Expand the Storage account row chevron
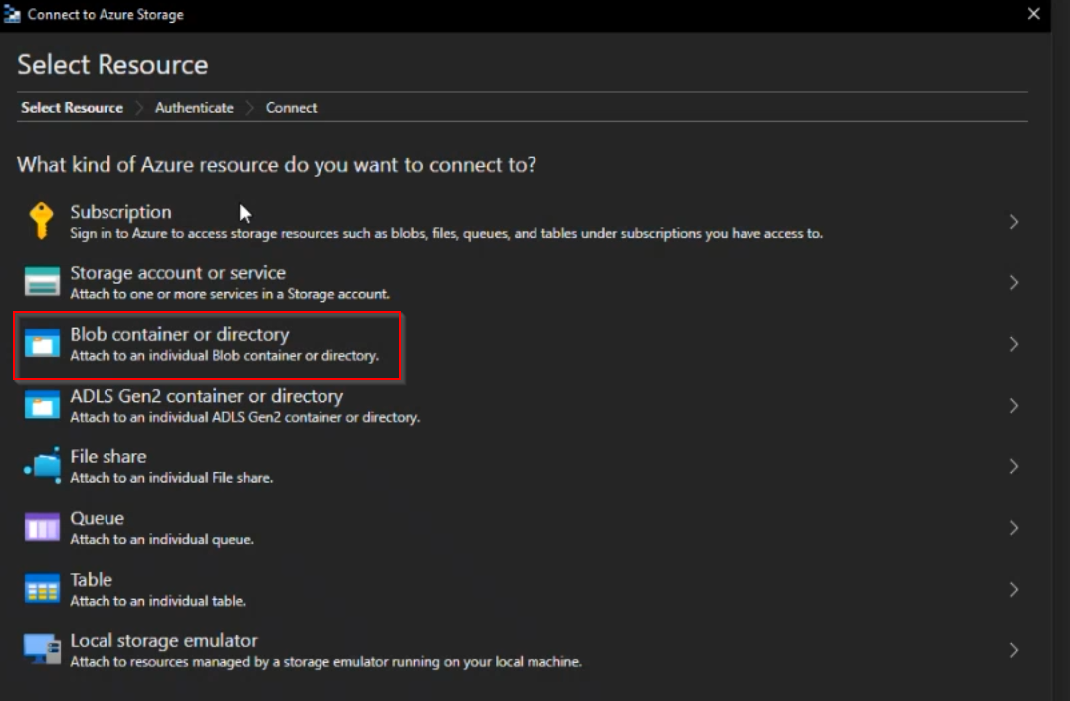This screenshot has width=1070, height=701. [x=1013, y=283]
